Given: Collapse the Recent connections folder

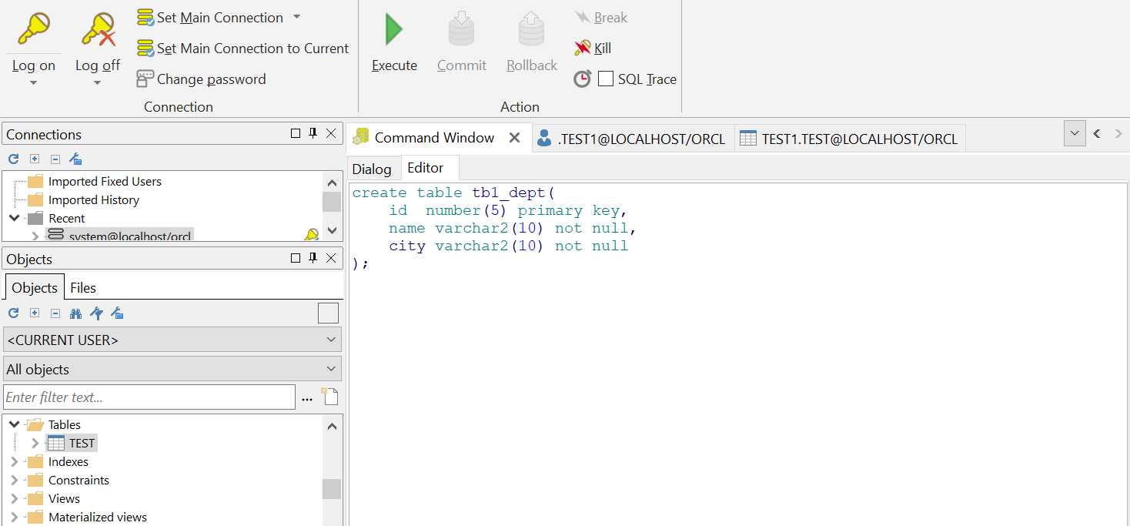Looking at the screenshot, I should (15, 218).
